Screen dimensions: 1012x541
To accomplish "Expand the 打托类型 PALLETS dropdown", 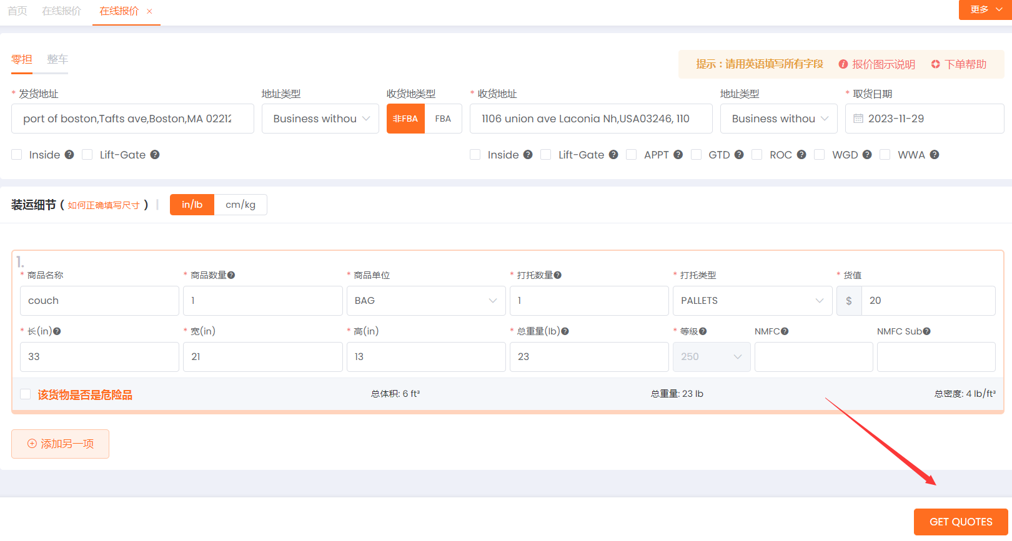I will [x=752, y=301].
